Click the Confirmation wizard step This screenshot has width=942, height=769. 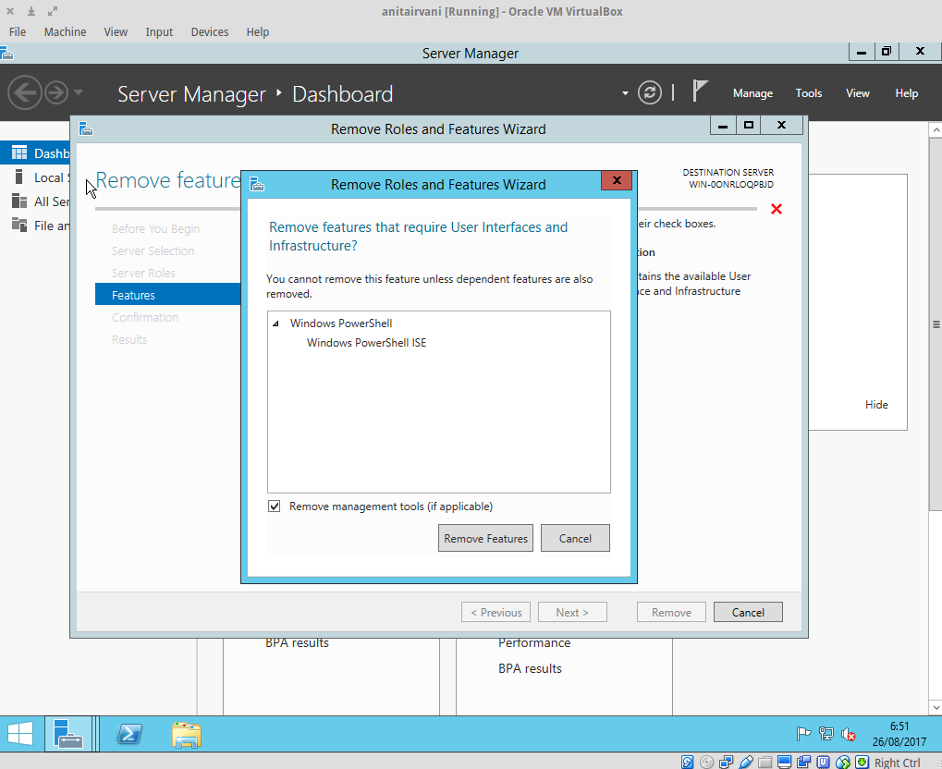[145, 317]
